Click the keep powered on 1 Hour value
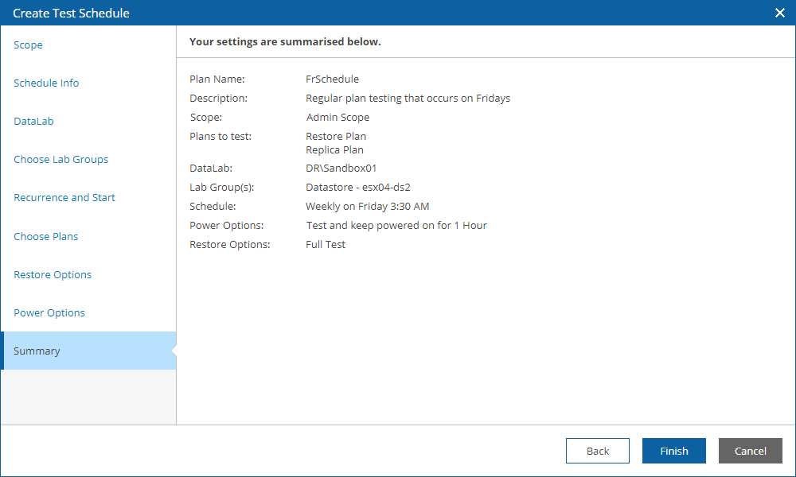 click(x=396, y=226)
